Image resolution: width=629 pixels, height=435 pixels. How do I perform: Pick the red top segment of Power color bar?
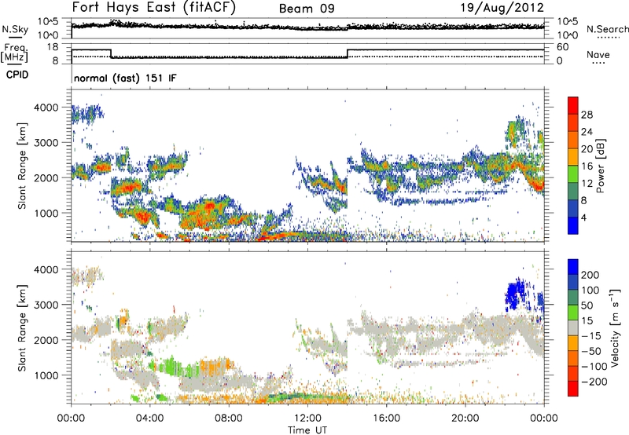pos(573,105)
